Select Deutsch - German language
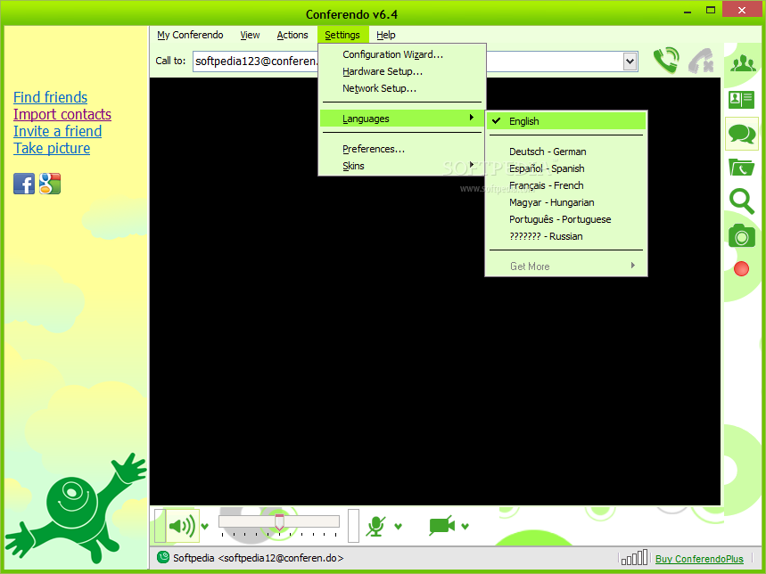 (566, 152)
